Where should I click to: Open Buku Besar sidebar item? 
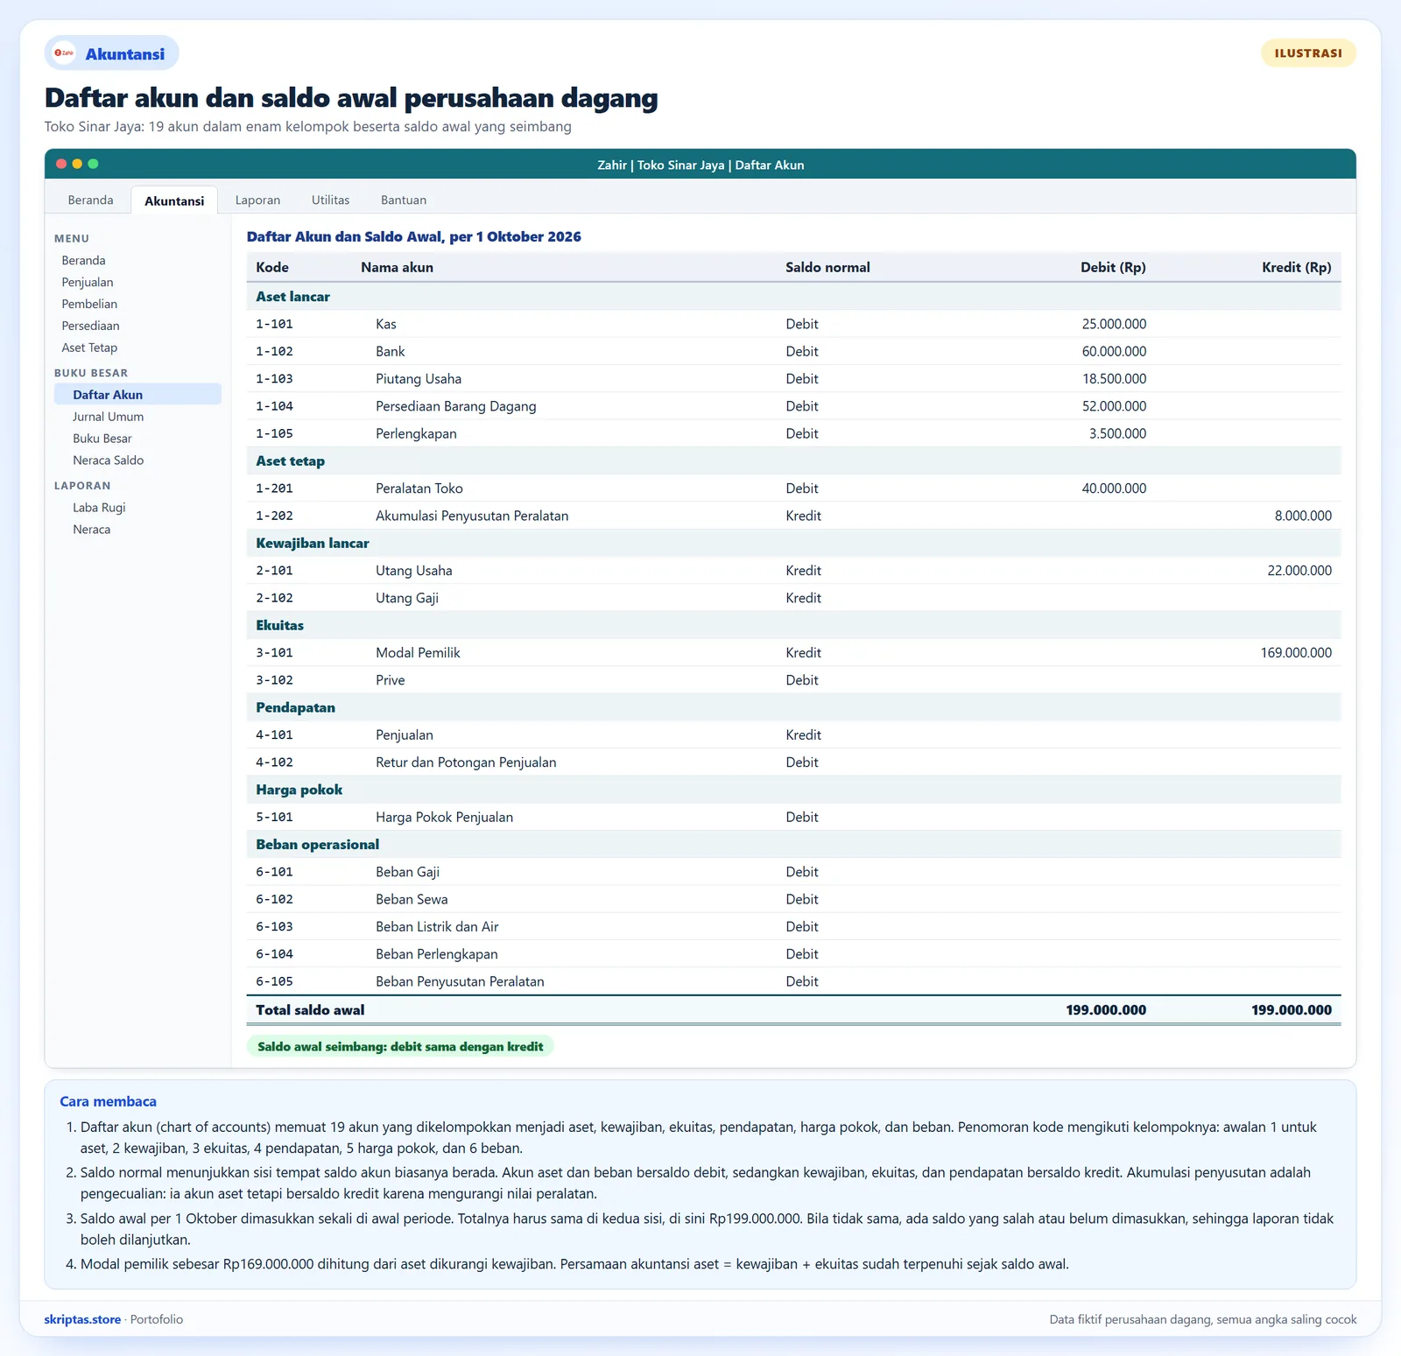click(102, 439)
